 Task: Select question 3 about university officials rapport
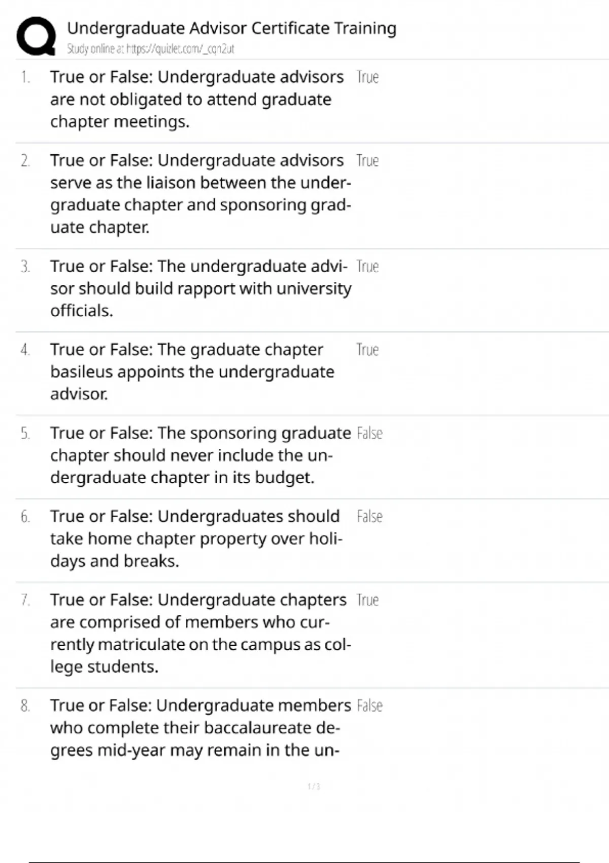200,288
